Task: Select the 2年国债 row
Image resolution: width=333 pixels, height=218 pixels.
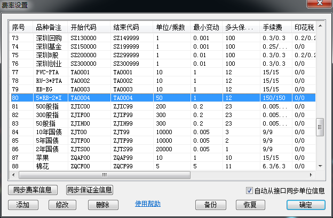Action: tap(163, 149)
